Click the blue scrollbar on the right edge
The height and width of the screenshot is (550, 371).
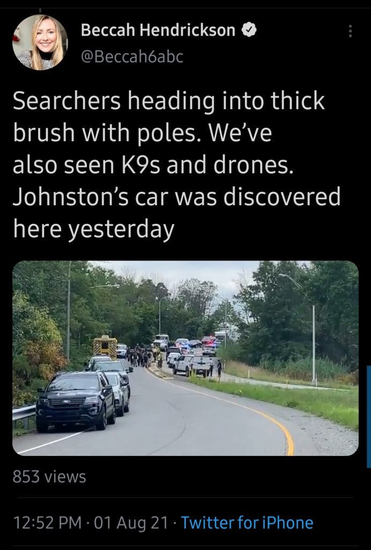(368, 416)
